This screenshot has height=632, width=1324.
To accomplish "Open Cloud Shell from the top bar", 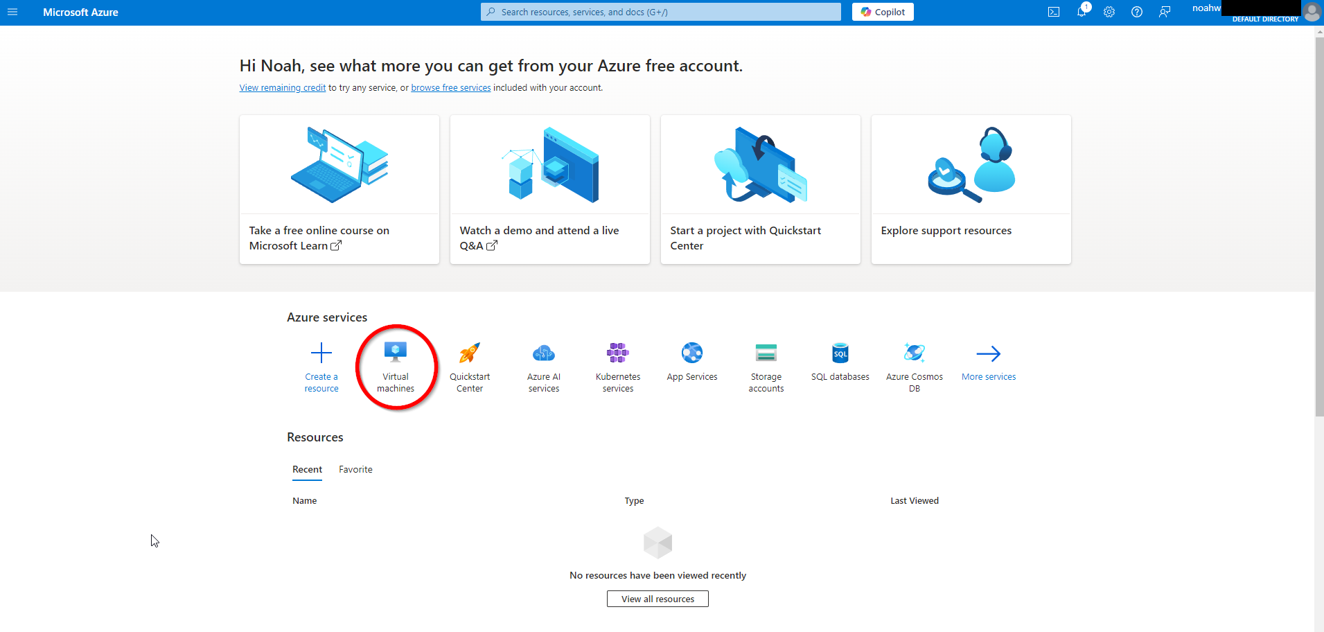I will coord(1054,12).
